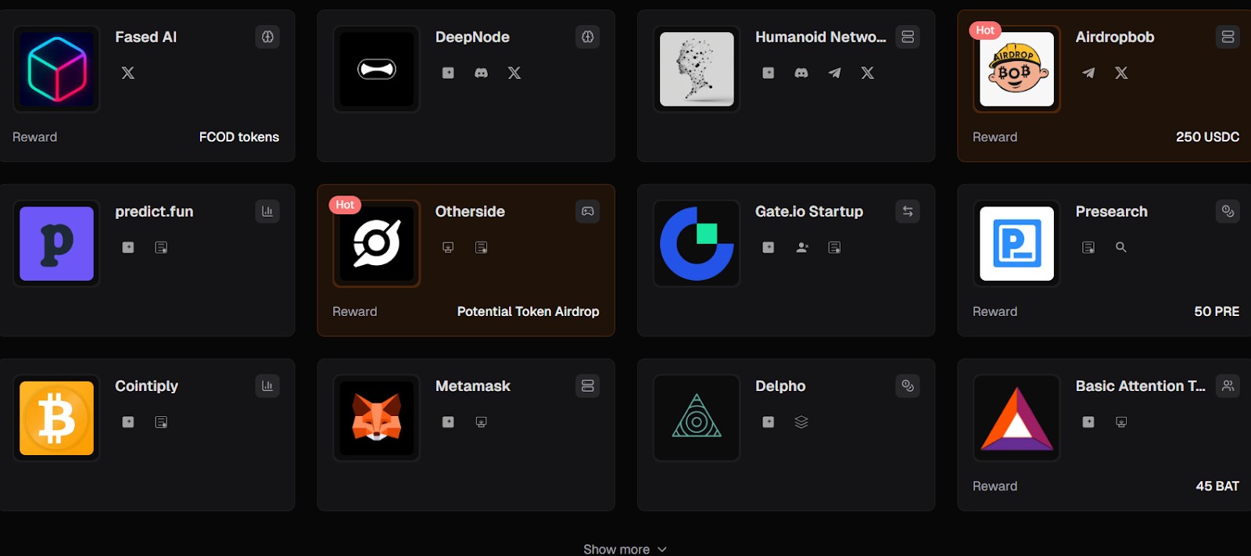Expand the list with the Show more chevron

click(662, 549)
